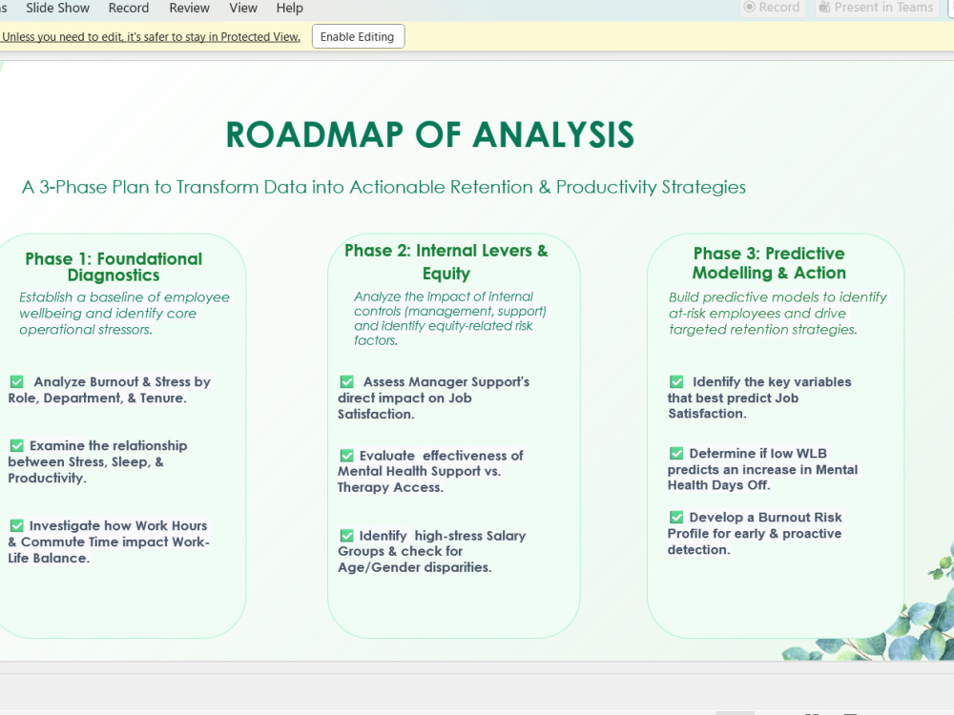Viewport: 954px width, 715px height.
Task: Click checkmark beside Assess Manager Support's
Action: click(x=347, y=382)
